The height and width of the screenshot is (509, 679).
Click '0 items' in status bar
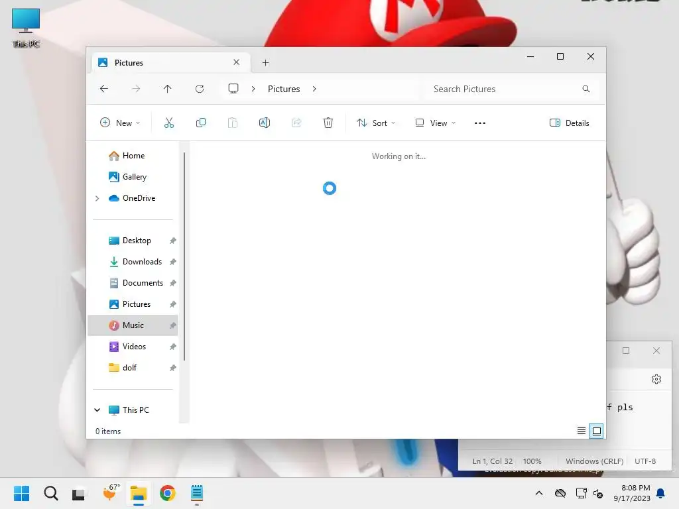coord(108,431)
